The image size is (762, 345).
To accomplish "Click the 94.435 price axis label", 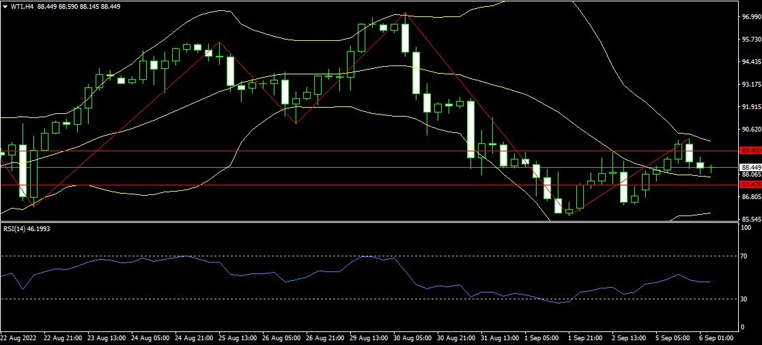I will click(751, 61).
